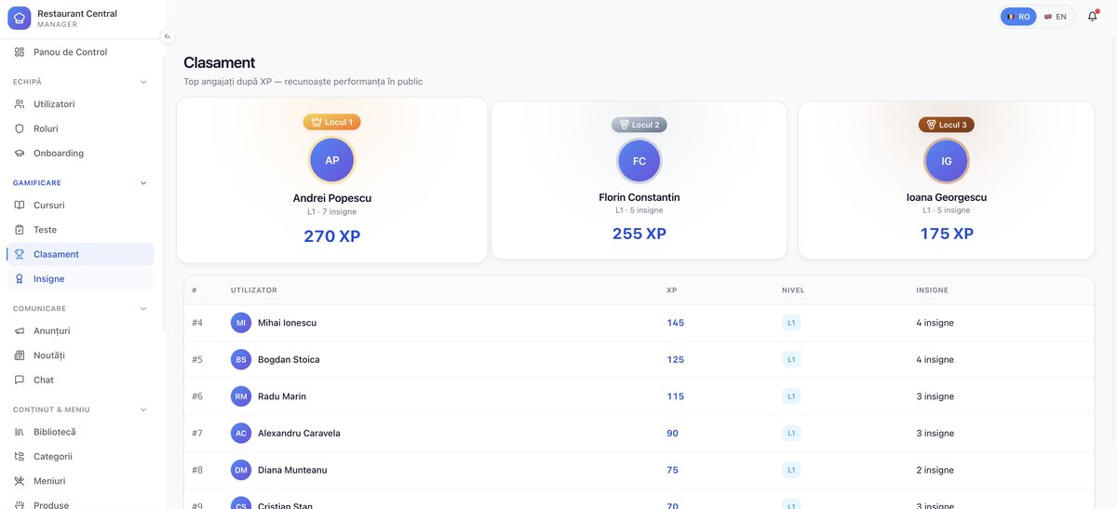The height and width of the screenshot is (509, 1117).
Task: Click the Meniuri utensils icon
Action: click(x=20, y=481)
